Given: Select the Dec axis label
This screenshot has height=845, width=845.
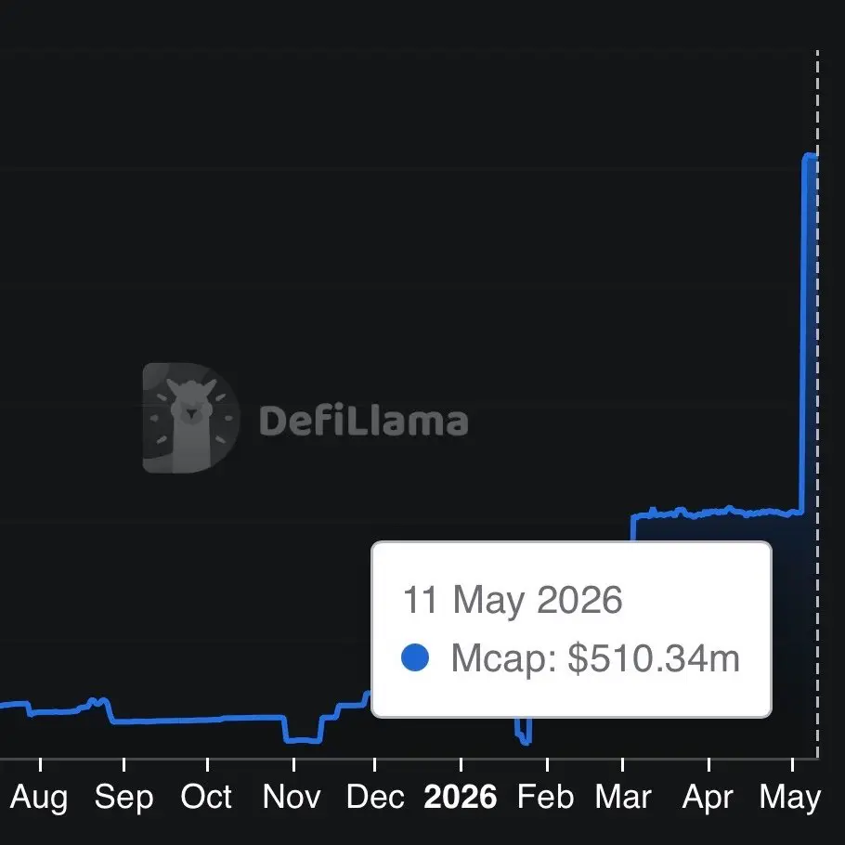Looking at the screenshot, I should 375,796.
